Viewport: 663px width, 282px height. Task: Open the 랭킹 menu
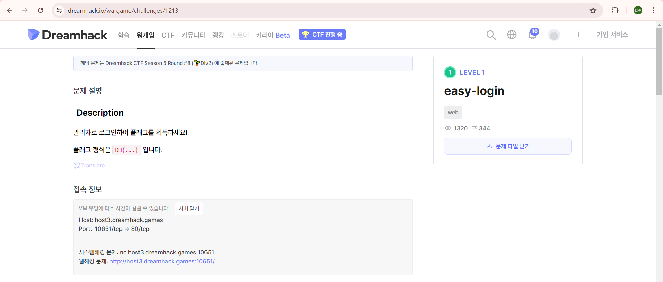click(x=218, y=35)
